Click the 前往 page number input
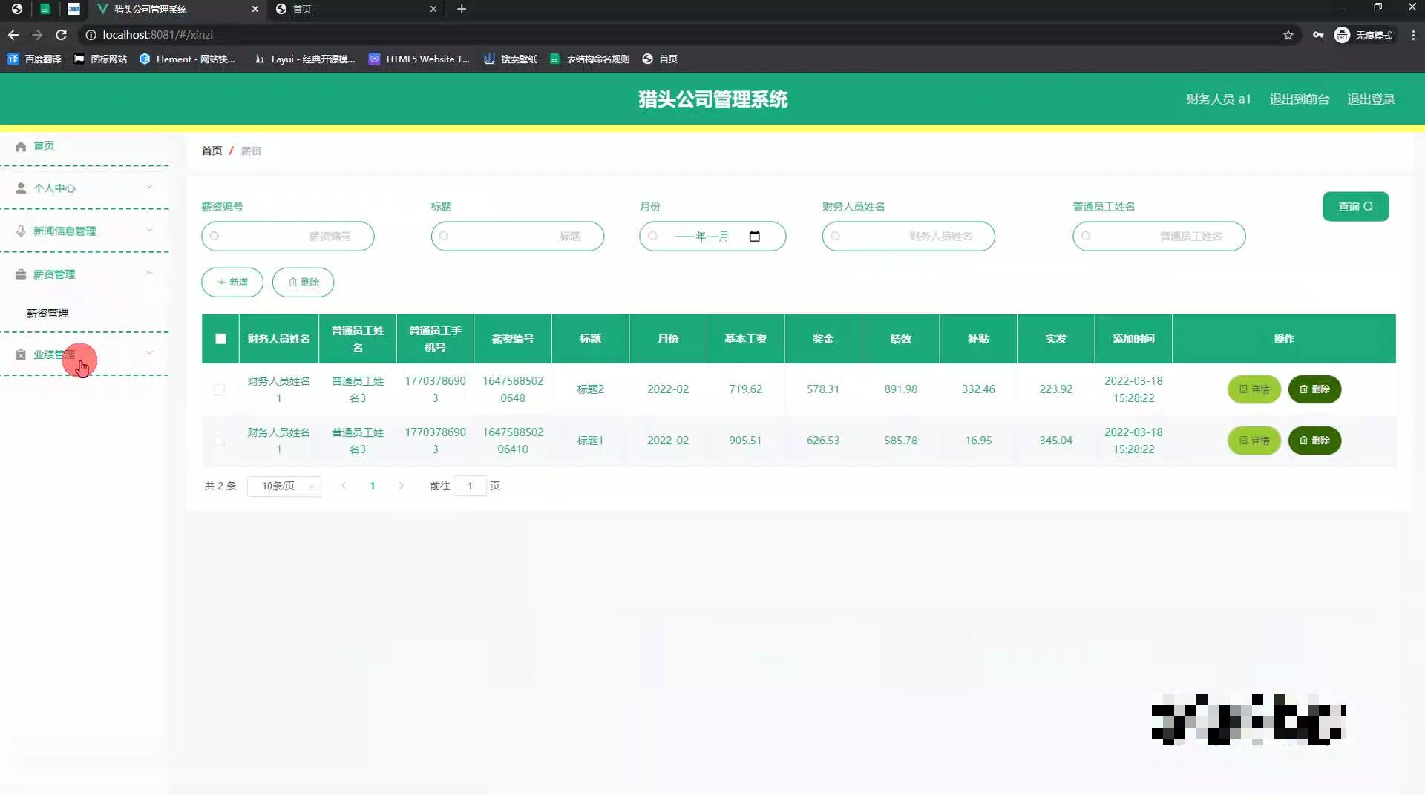Screen dimensions: 1425x795 coord(470,486)
